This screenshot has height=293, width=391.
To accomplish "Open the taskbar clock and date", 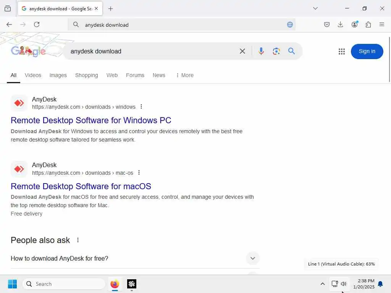I will (364, 284).
